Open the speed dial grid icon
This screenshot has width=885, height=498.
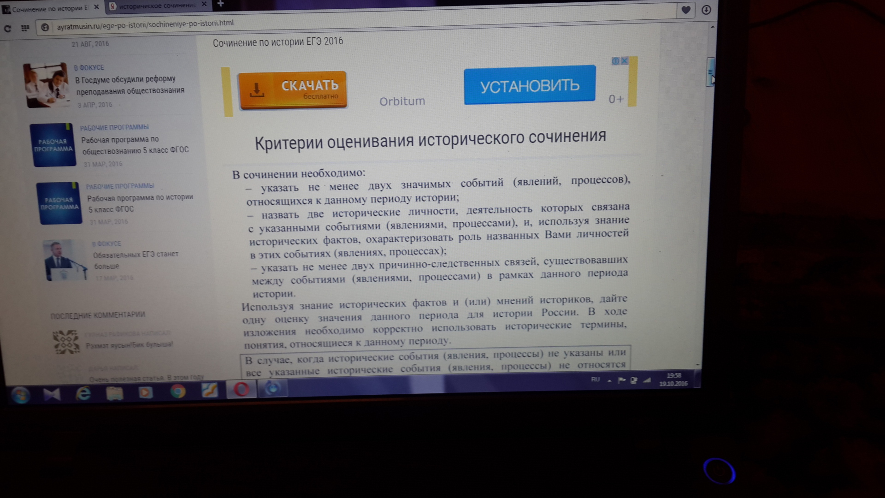tap(25, 28)
